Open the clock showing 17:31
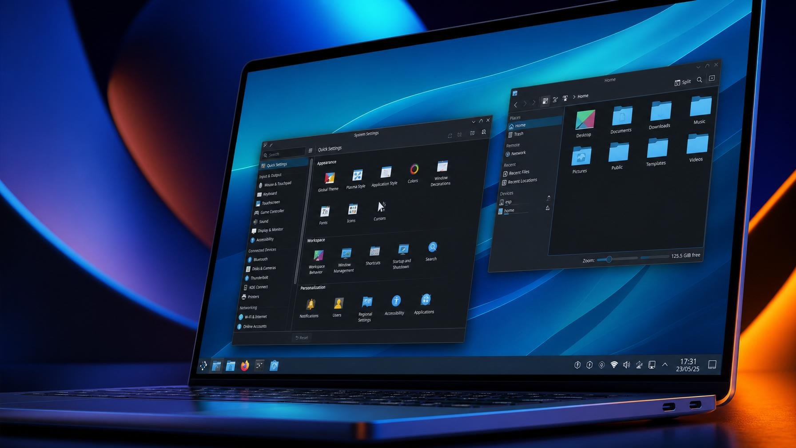Screen dimensions: 796x448 click(688, 365)
